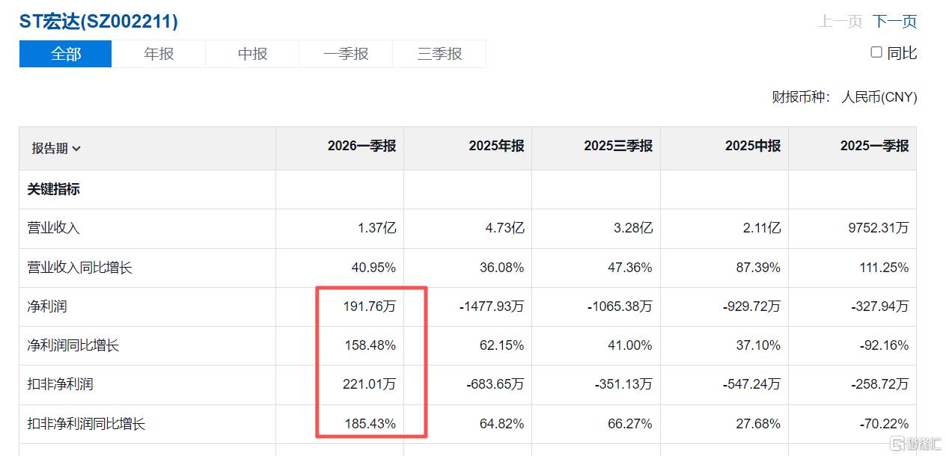The image size is (946, 456).
Task: Click the 扣非净利润同比增长 row label
Action: click(x=86, y=424)
